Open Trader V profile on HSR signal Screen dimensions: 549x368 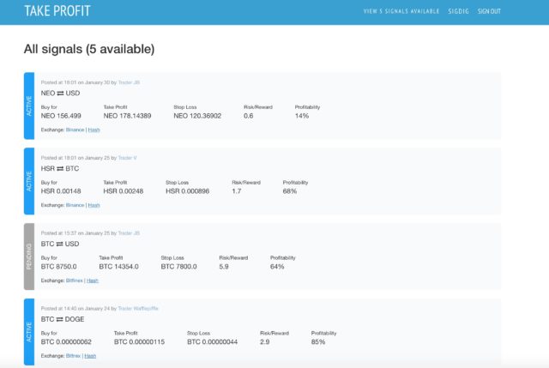point(128,158)
